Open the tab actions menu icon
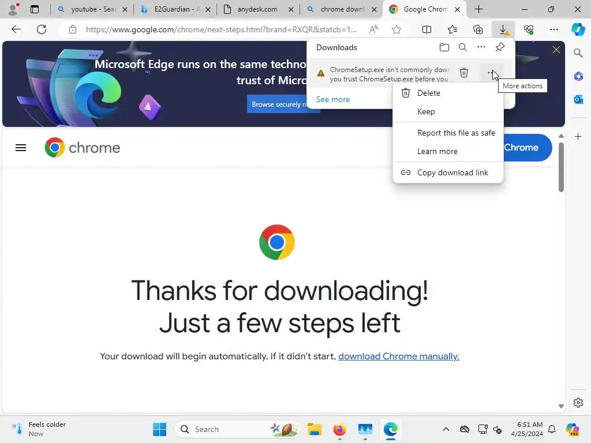This screenshot has height=443, width=591. (35, 9)
